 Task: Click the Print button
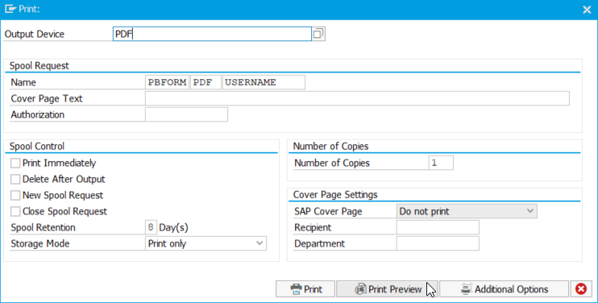point(305,289)
